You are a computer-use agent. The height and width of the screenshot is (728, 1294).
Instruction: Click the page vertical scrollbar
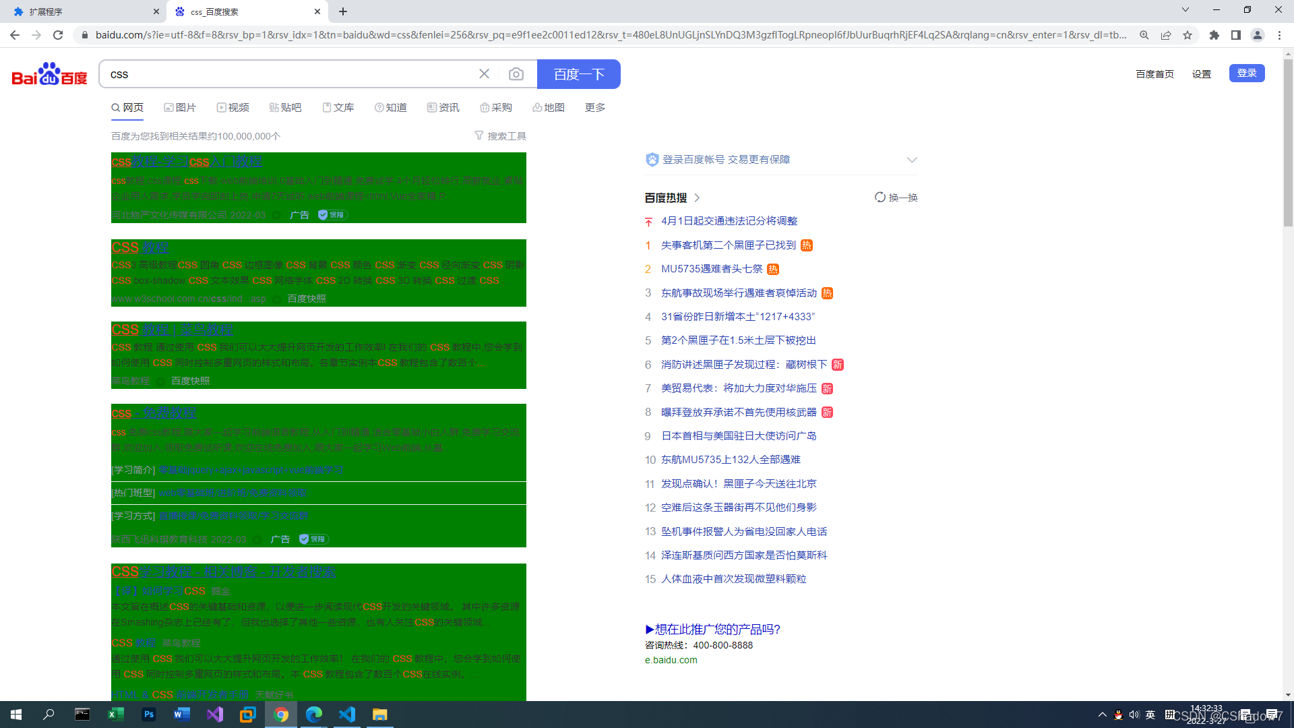pos(1288,143)
